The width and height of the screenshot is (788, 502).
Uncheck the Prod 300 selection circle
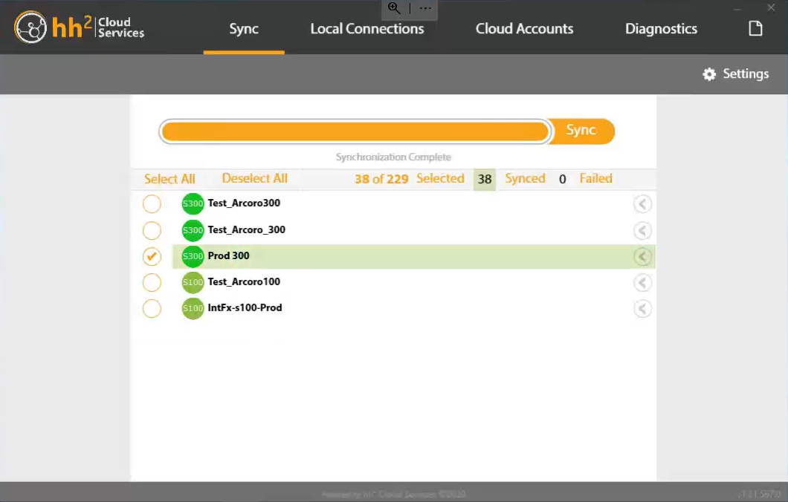point(152,256)
